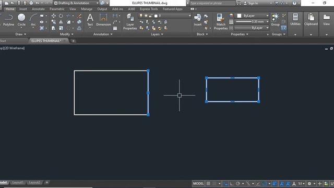334x188 pixels.
Task: Open the 0.30 mm lineweight dropdown
Action: pos(252,22)
